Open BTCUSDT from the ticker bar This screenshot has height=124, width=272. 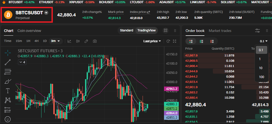point(21,2)
